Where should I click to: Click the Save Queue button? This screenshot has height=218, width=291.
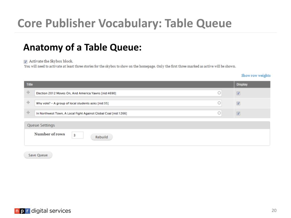tap(38, 155)
